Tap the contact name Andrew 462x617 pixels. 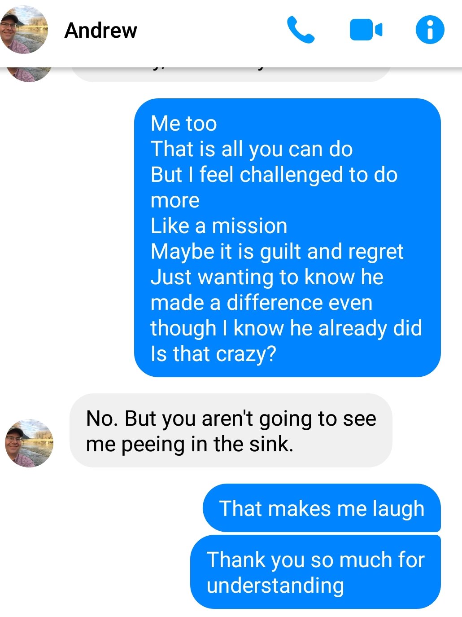click(x=101, y=31)
